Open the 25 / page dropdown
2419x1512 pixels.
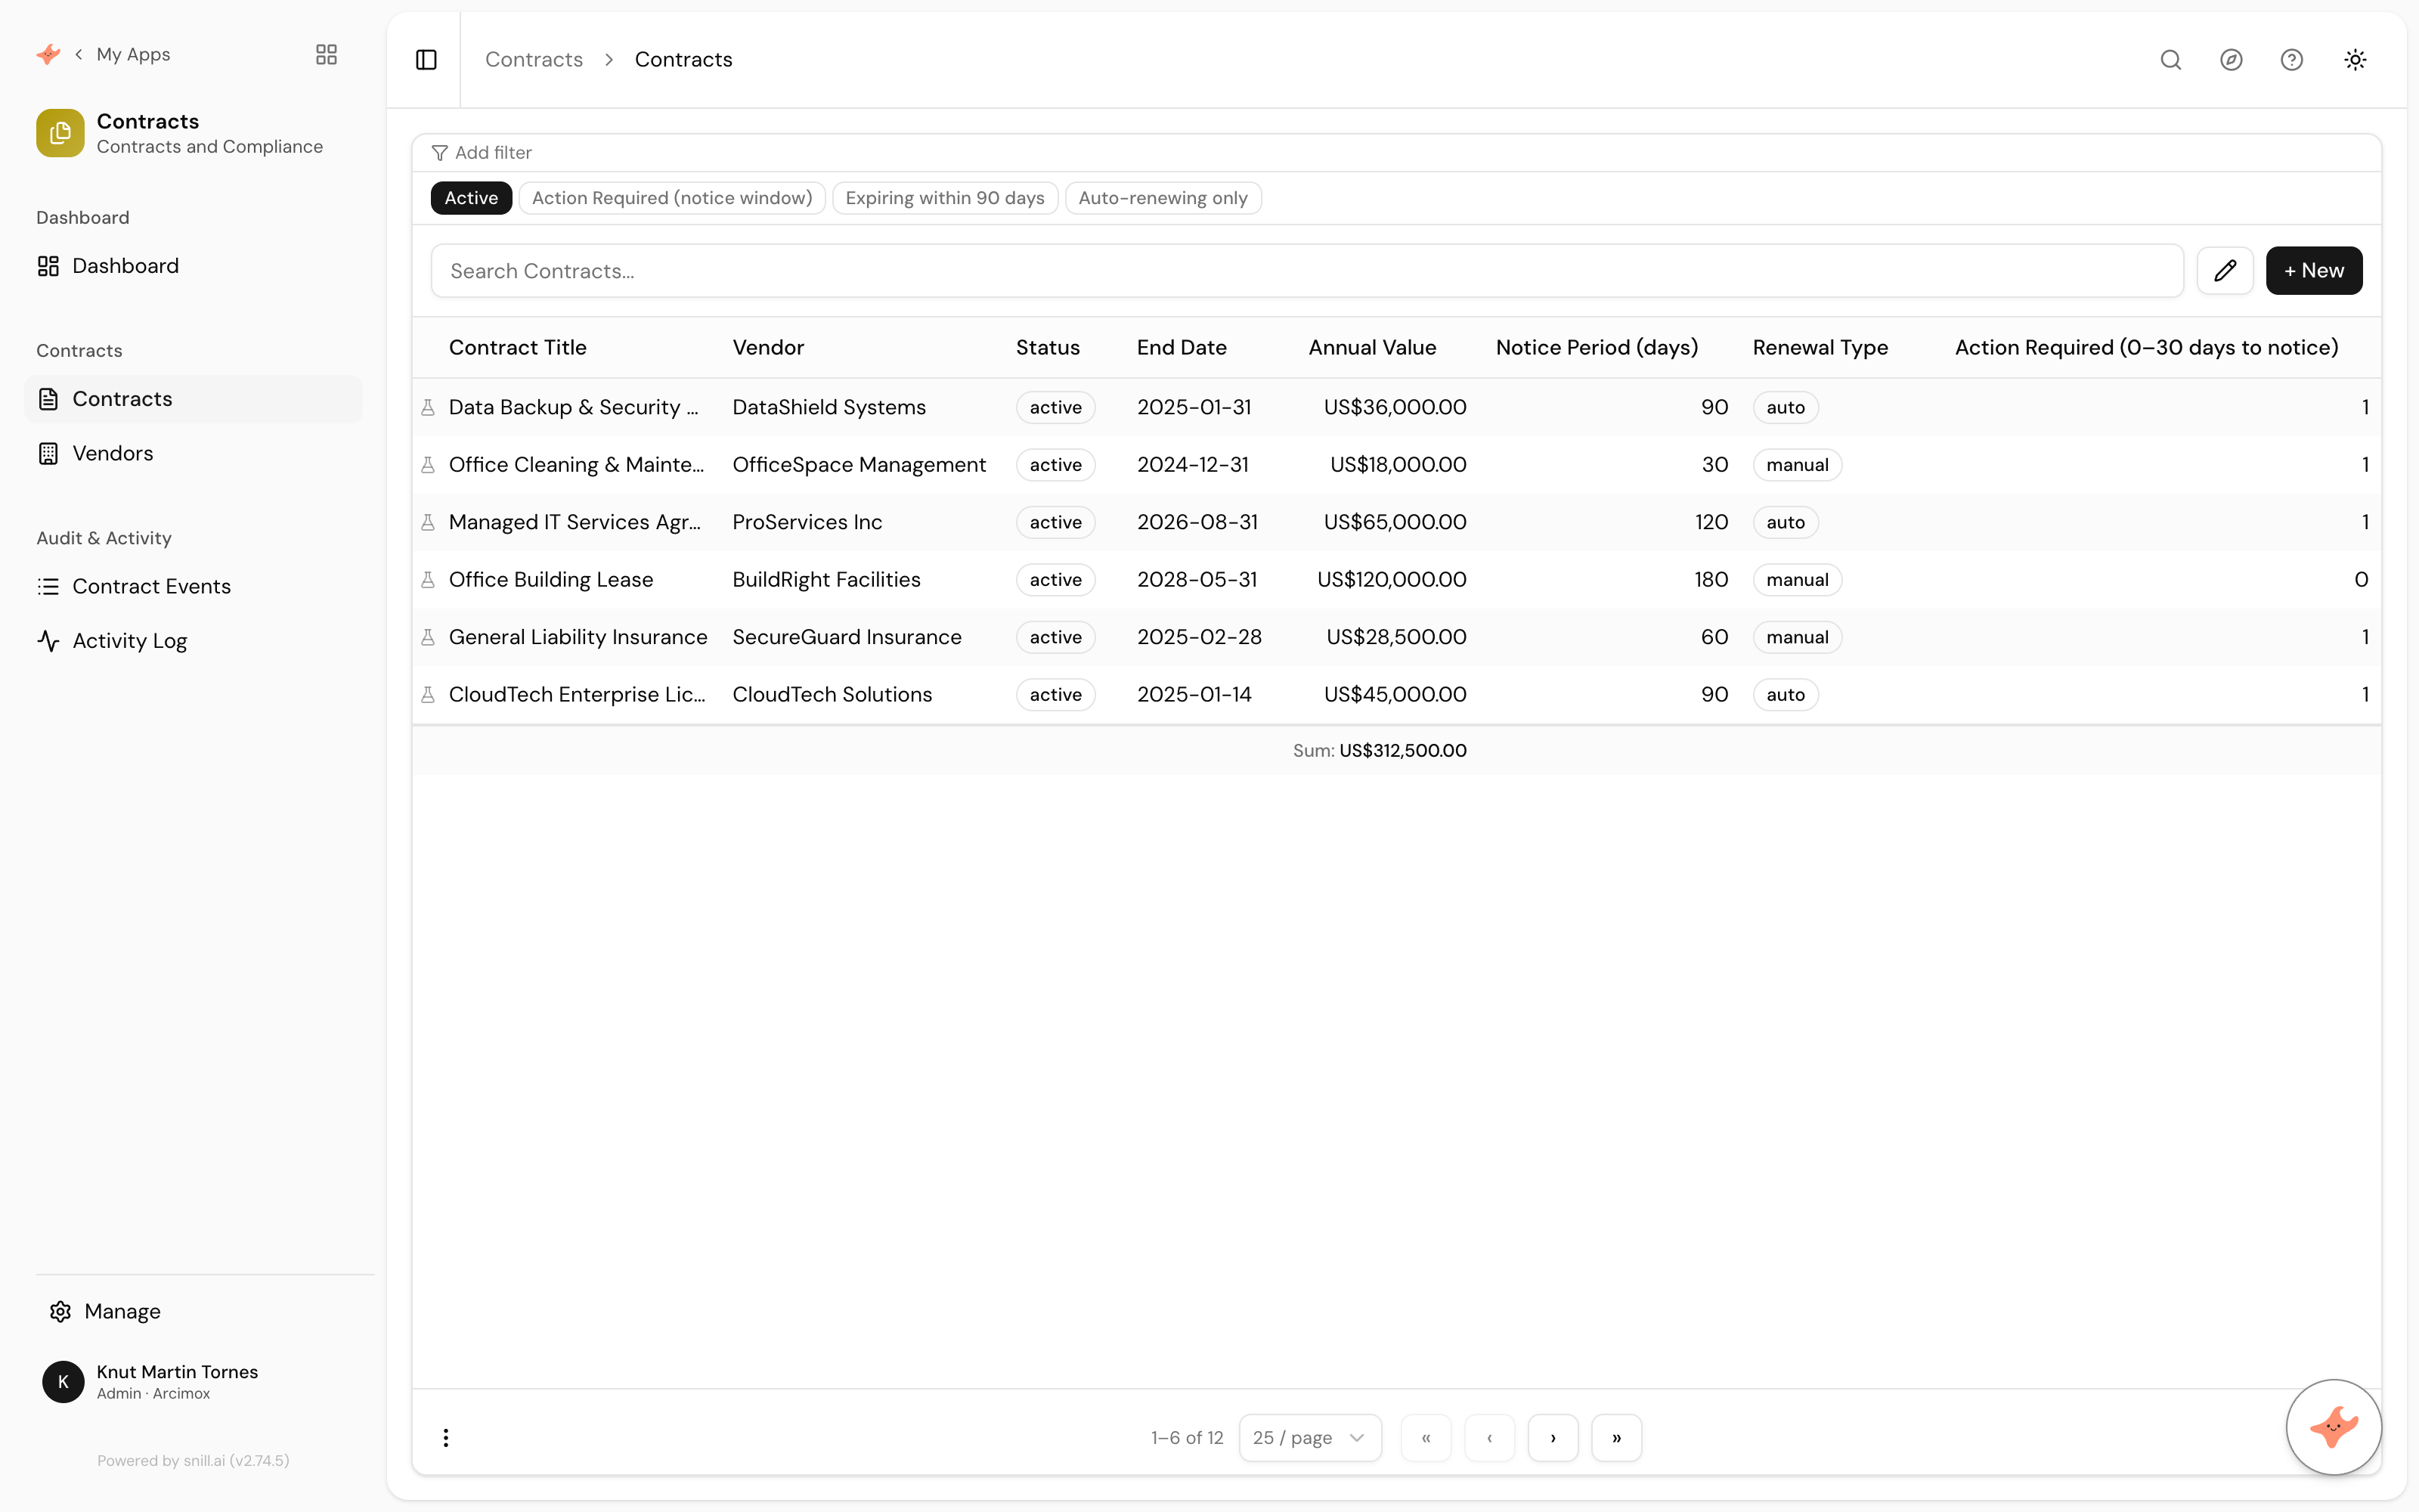[1309, 1437]
